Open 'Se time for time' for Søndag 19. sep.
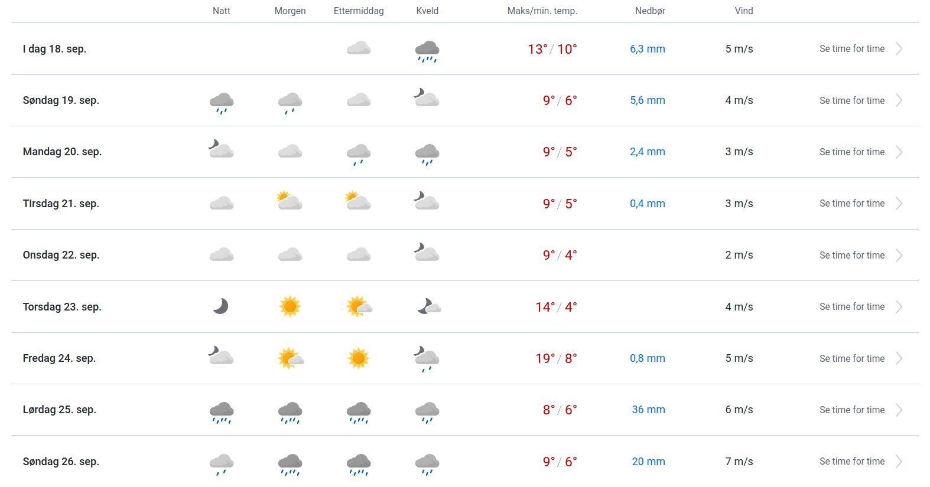This screenshot has width=930, height=487. [x=851, y=100]
